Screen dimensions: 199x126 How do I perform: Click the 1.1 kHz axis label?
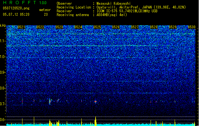pyautogui.click(x=3, y=41)
